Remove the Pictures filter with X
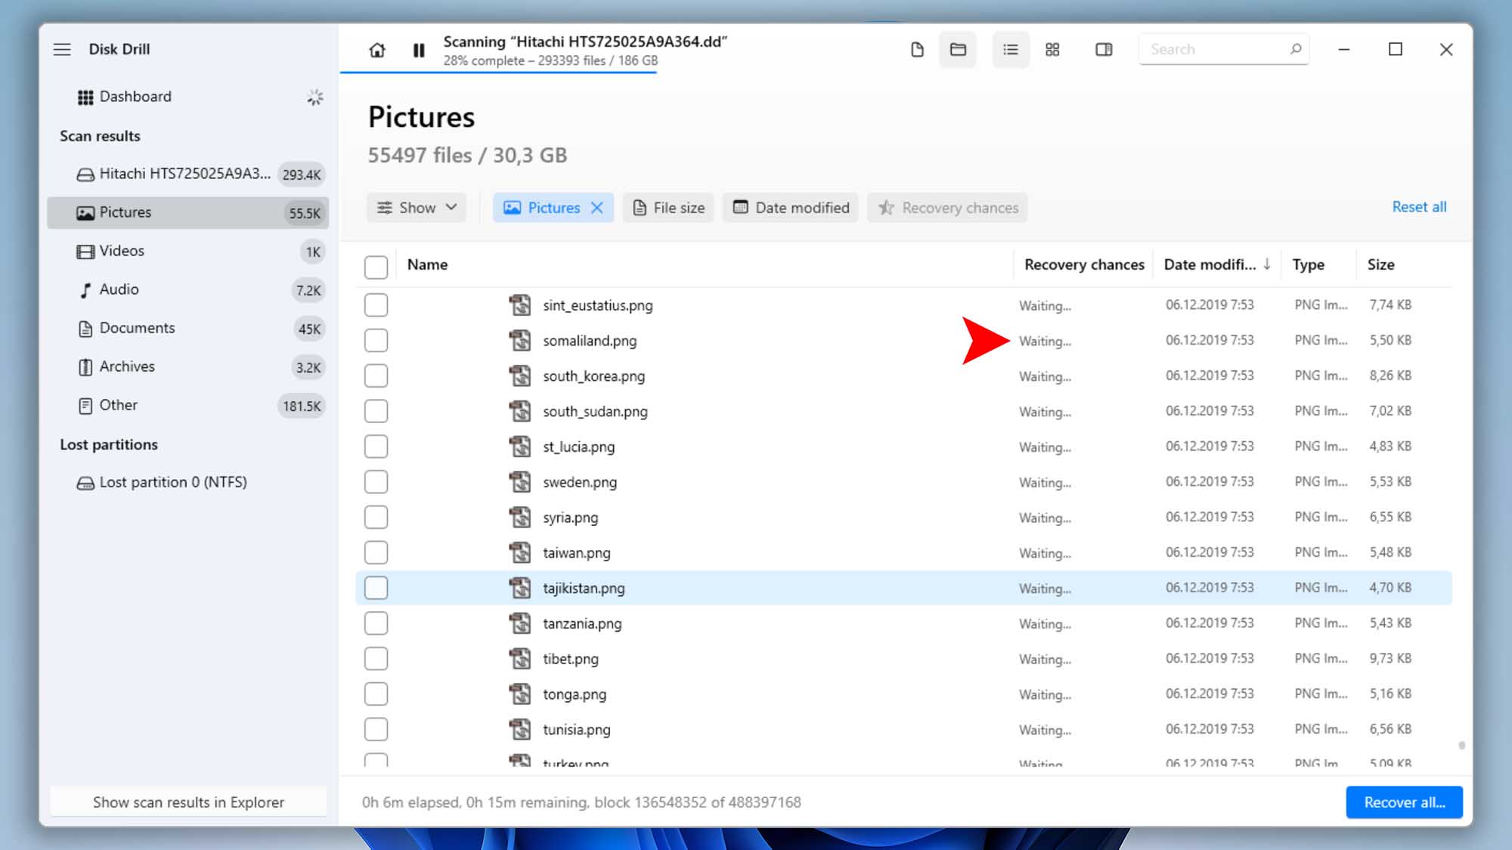Screen dimensions: 1512x850 (597, 208)
